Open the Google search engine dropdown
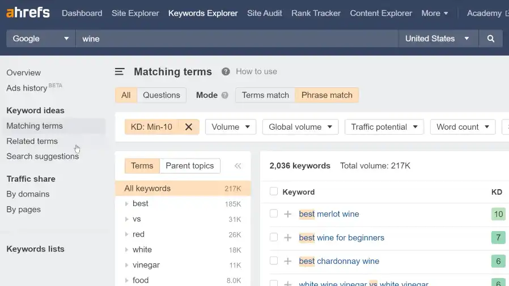This screenshot has width=509, height=286. pyautogui.click(x=41, y=39)
